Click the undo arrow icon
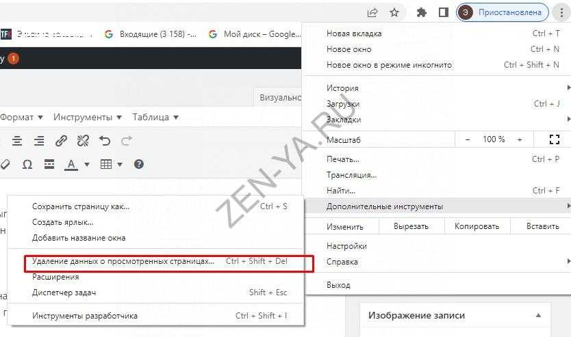Screen dimensions: 571x337 pyautogui.click(x=105, y=141)
